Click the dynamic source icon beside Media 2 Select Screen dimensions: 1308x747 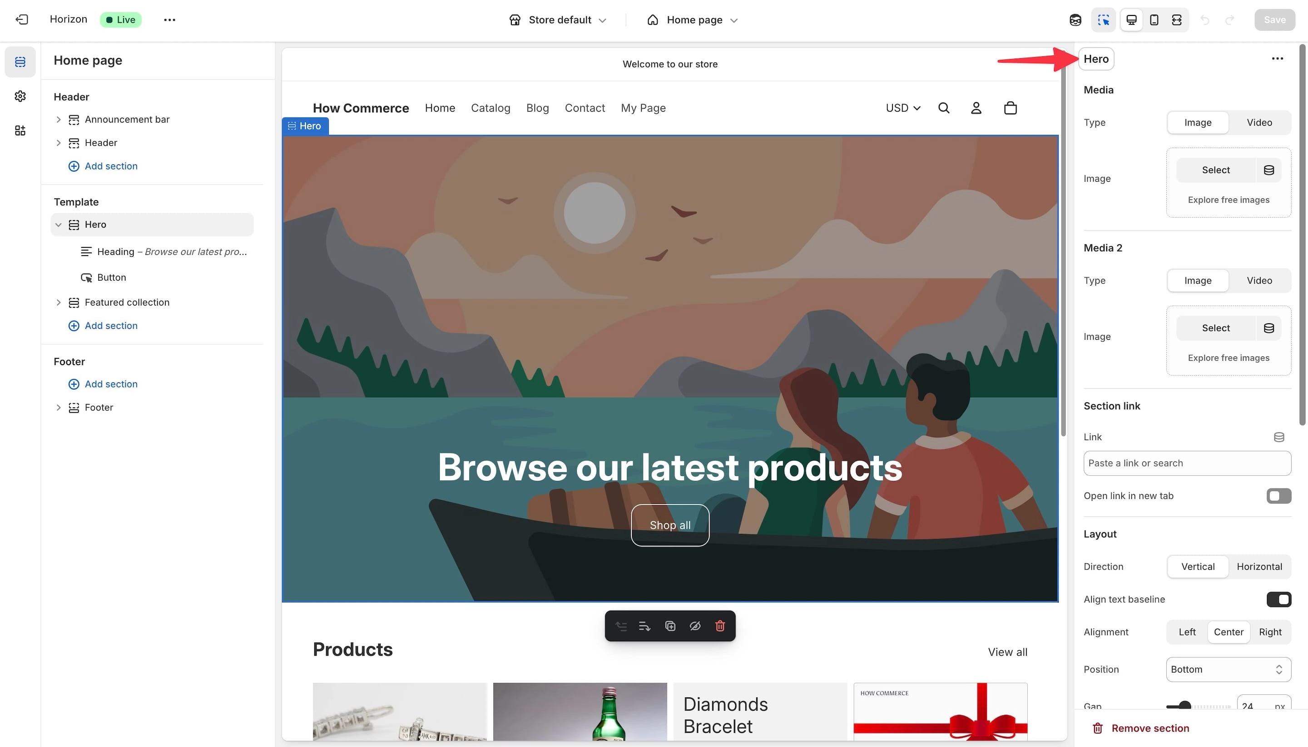pyautogui.click(x=1268, y=328)
